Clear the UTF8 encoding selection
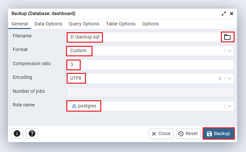The height and width of the screenshot is (152, 246). (x=220, y=78)
